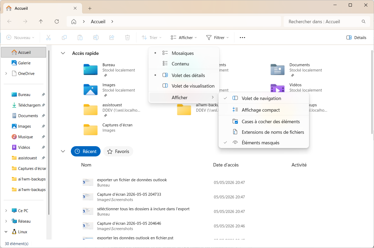The width and height of the screenshot is (374, 248).
Task: Sort by Activité column header
Action: (299, 165)
